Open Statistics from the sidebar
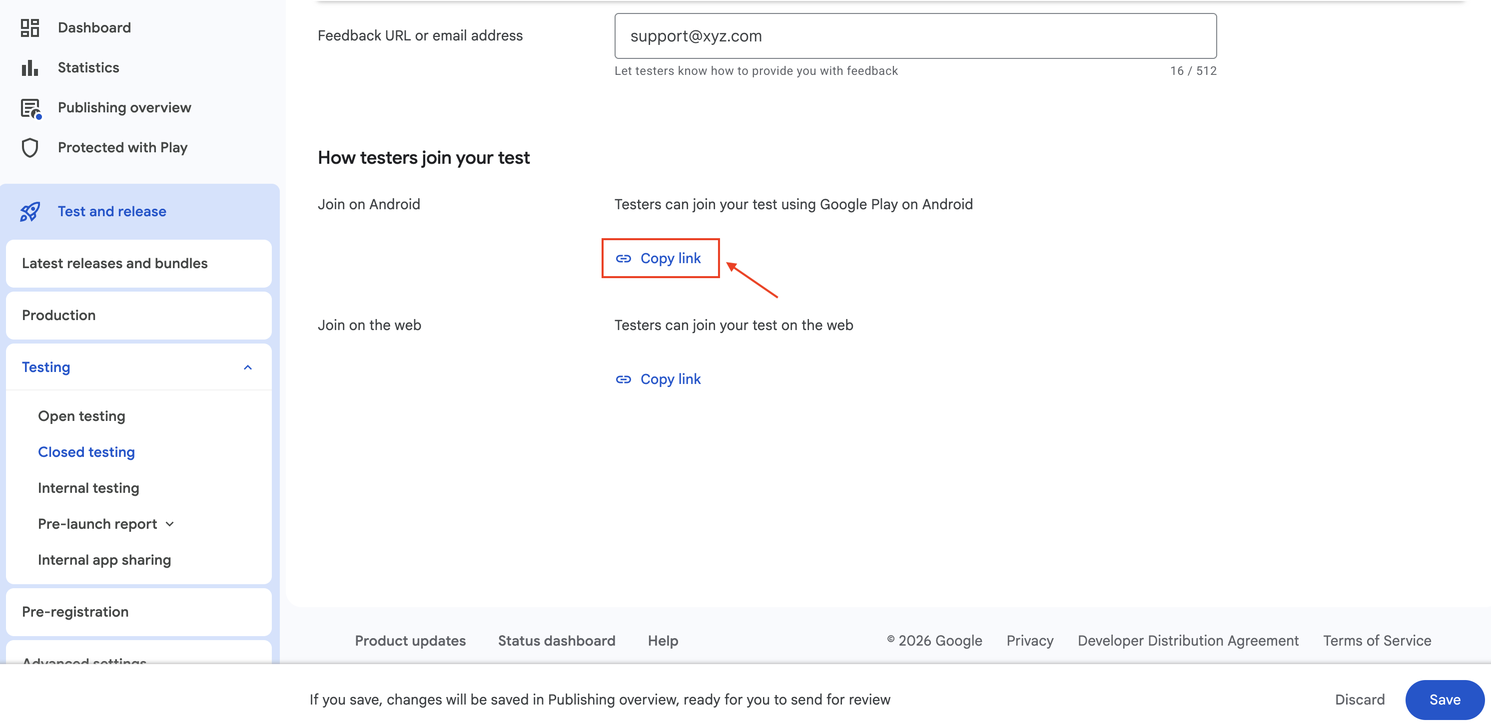The height and width of the screenshot is (726, 1491). [88, 68]
